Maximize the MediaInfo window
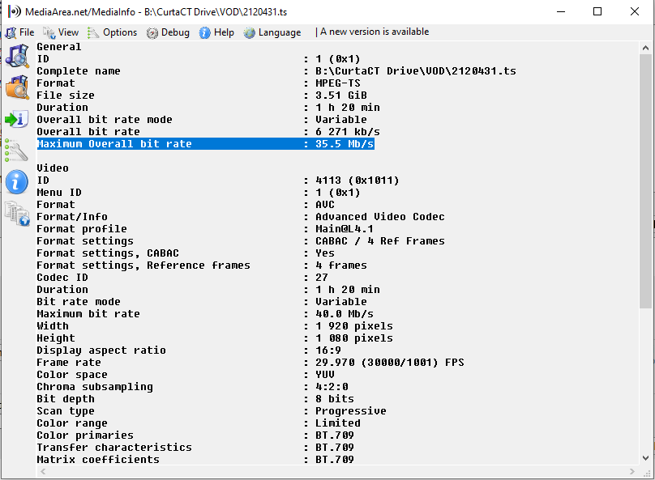The width and height of the screenshot is (655, 480). pyautogui.click(x=597, y=11)
